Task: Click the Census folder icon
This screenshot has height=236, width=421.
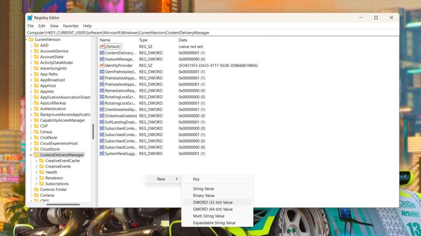Action: point(36,132)
